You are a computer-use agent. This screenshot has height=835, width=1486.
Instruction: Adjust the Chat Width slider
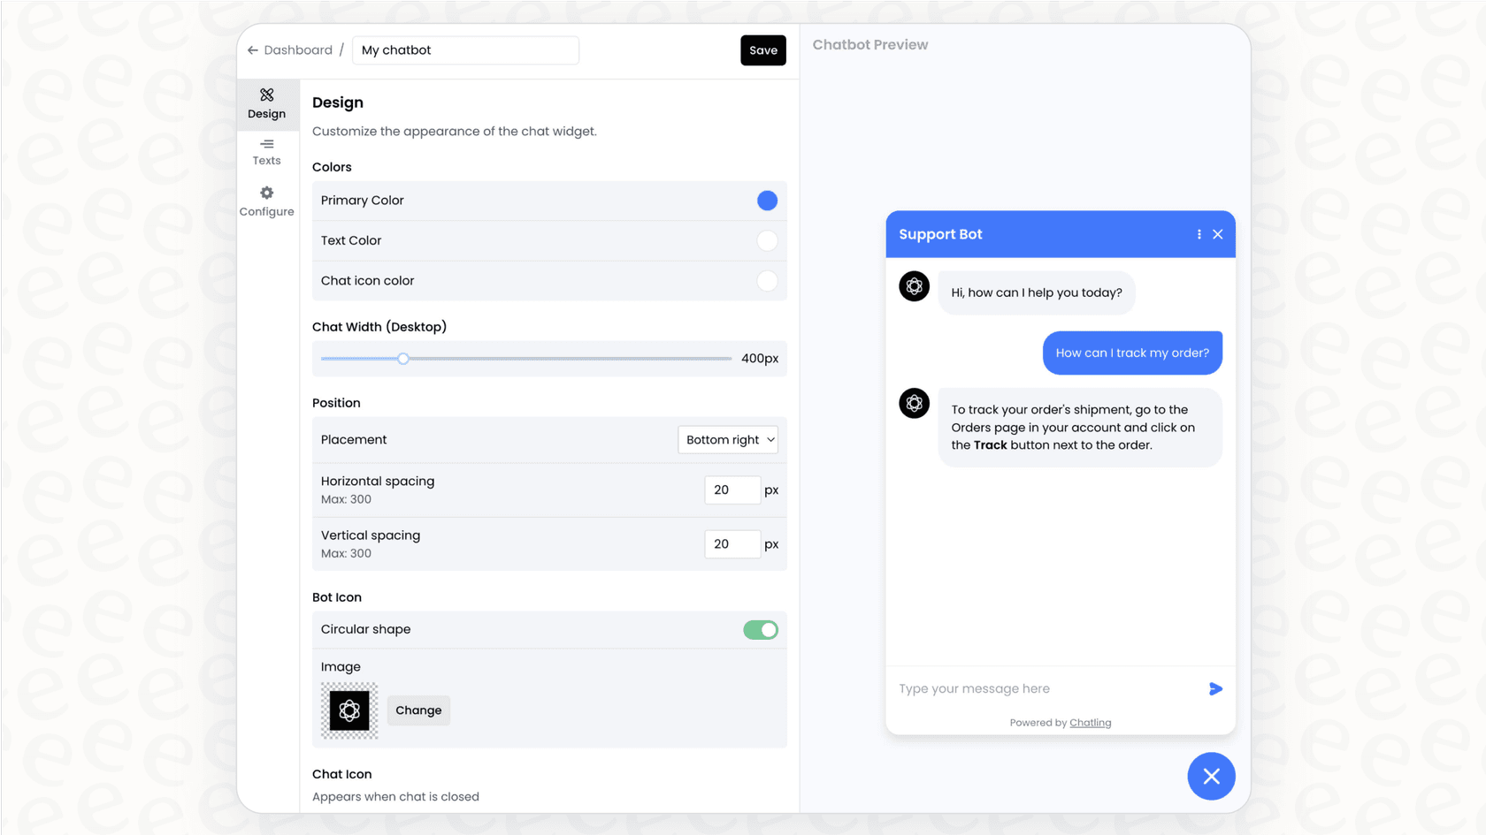pos(403,359)
